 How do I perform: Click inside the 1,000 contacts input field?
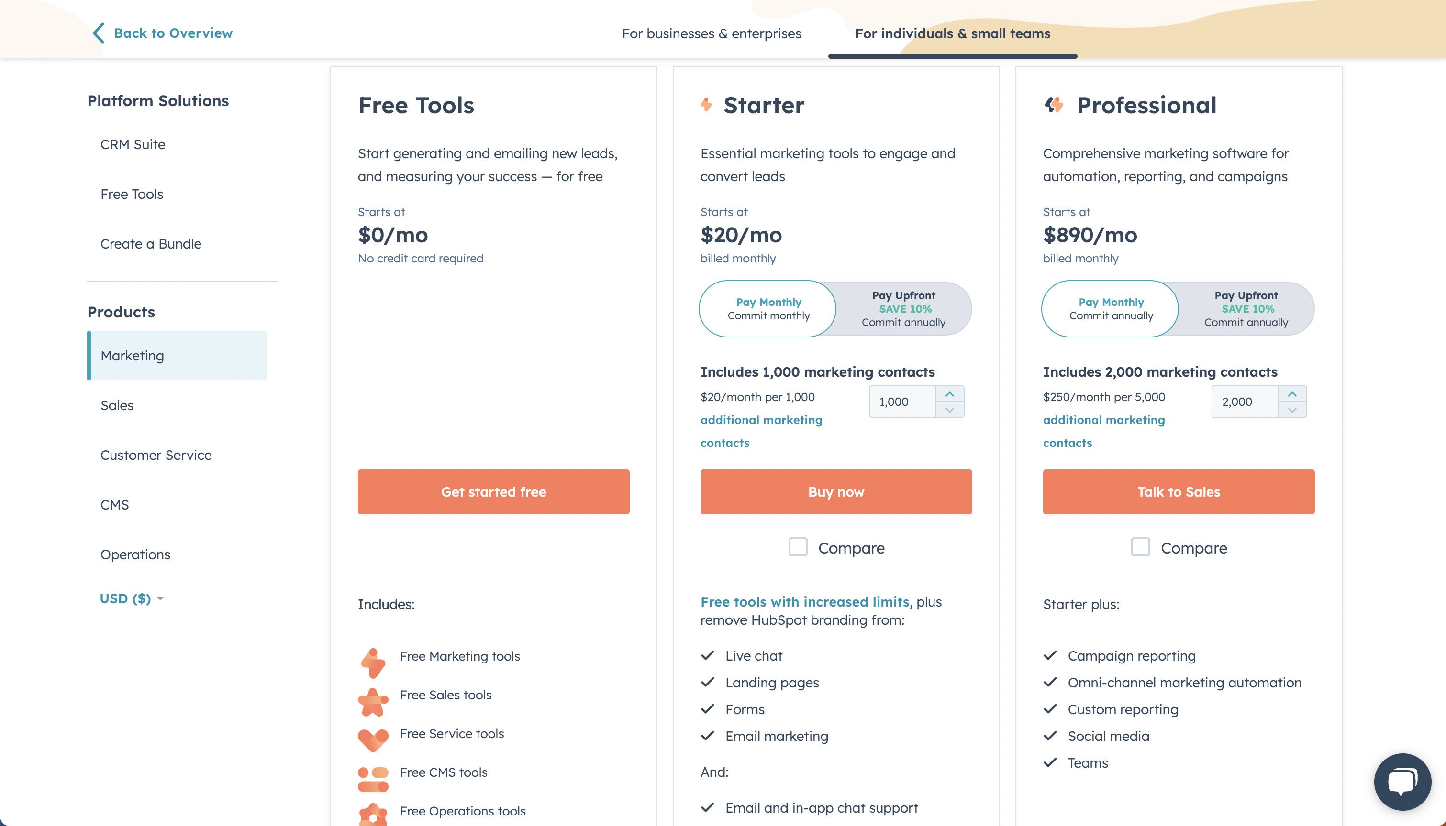click(x=901, y=401)
